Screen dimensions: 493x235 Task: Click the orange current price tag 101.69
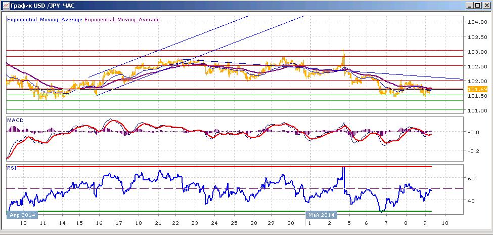tap(478, 90)
